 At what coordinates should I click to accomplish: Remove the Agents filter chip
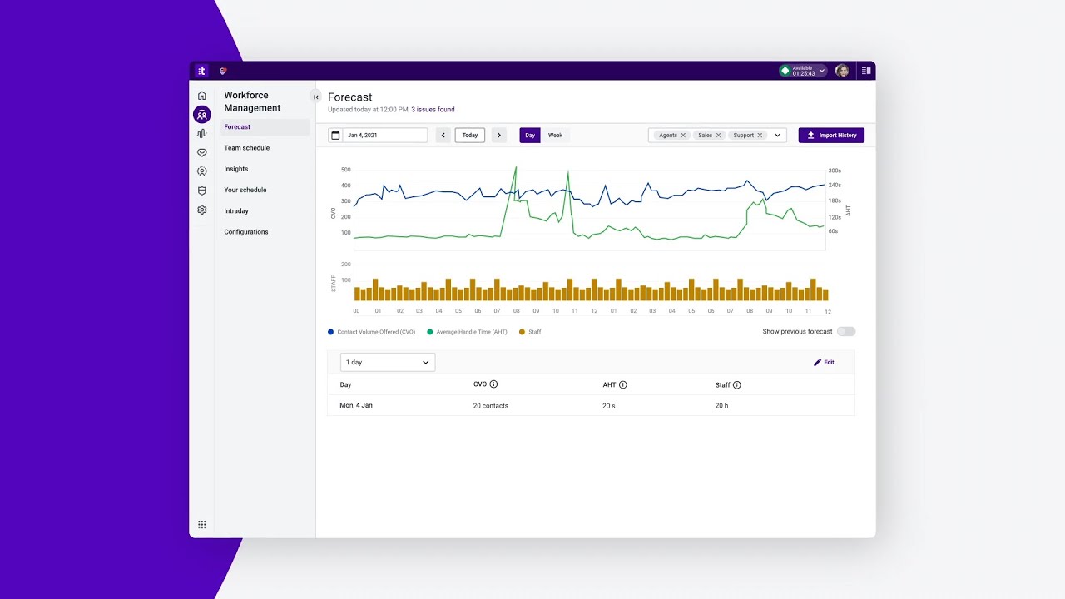coord(683,135)
